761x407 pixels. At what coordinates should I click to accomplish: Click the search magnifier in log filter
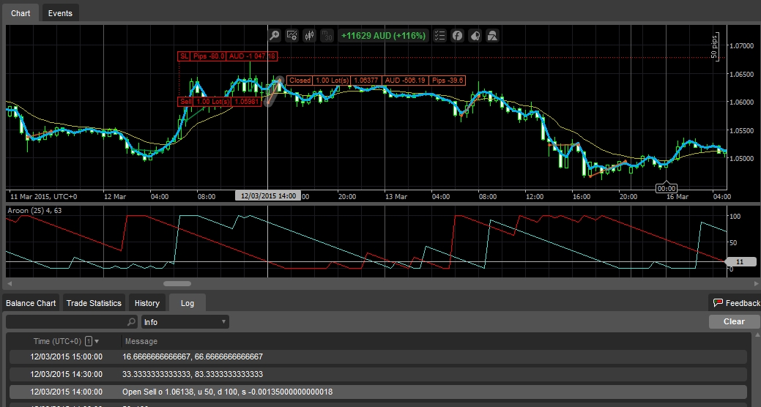[131, 321]
